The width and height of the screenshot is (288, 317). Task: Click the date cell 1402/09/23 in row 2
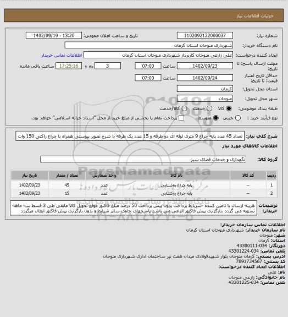pyautogui.click(x=30, y=193)
